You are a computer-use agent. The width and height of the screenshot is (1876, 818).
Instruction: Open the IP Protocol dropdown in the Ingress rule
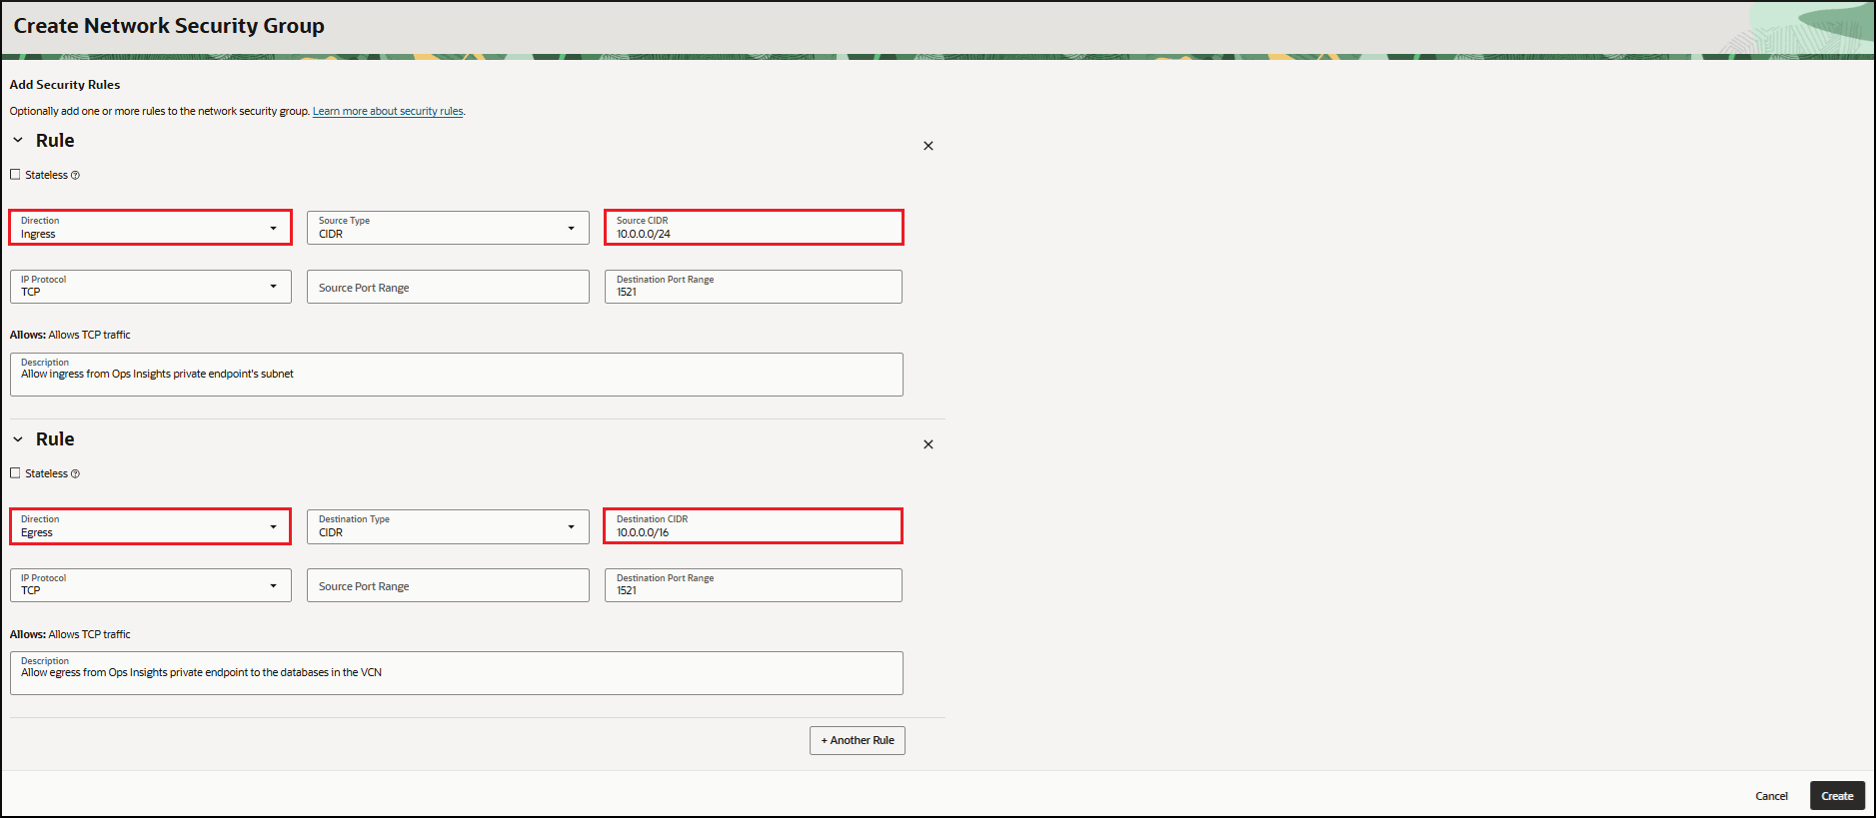[x=151, y=287]
